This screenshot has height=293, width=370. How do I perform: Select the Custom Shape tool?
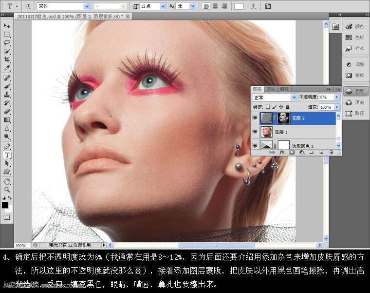click(x=7, y=172)
